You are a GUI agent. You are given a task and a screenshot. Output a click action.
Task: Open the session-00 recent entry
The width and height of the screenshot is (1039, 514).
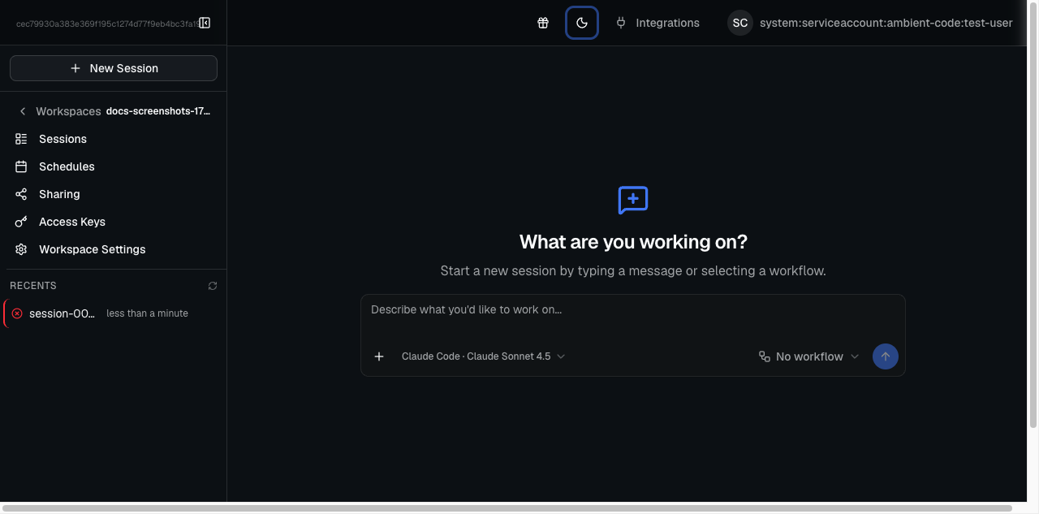point(62,313)
